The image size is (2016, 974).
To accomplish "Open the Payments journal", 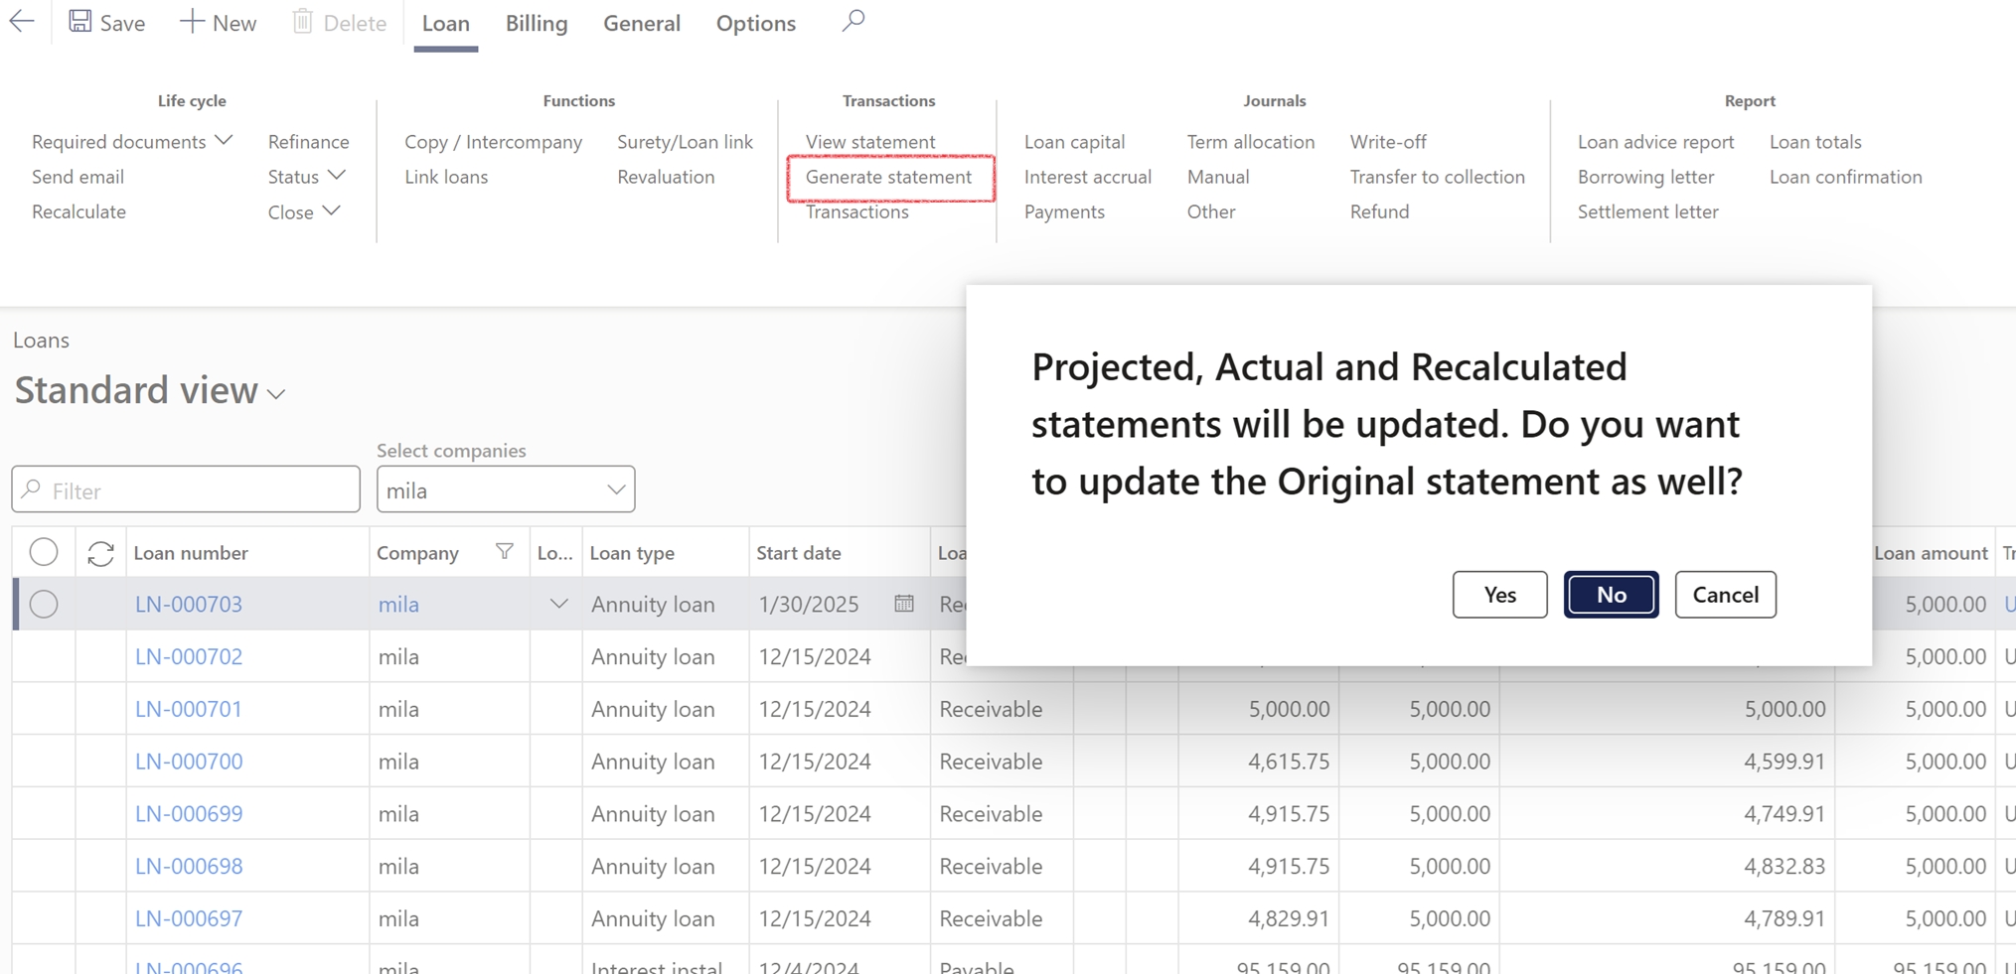I will (x=1064, y=211).
